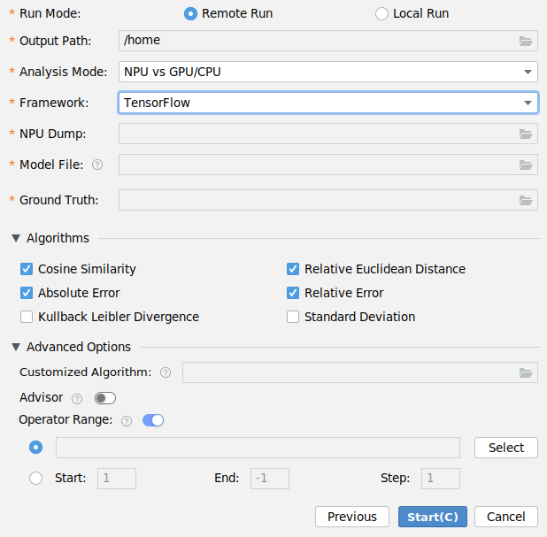This screenshot has width=547, height=537.
Task: Uncheck Cosine Similarity algorithm
Action: click(x=27, y=269)
